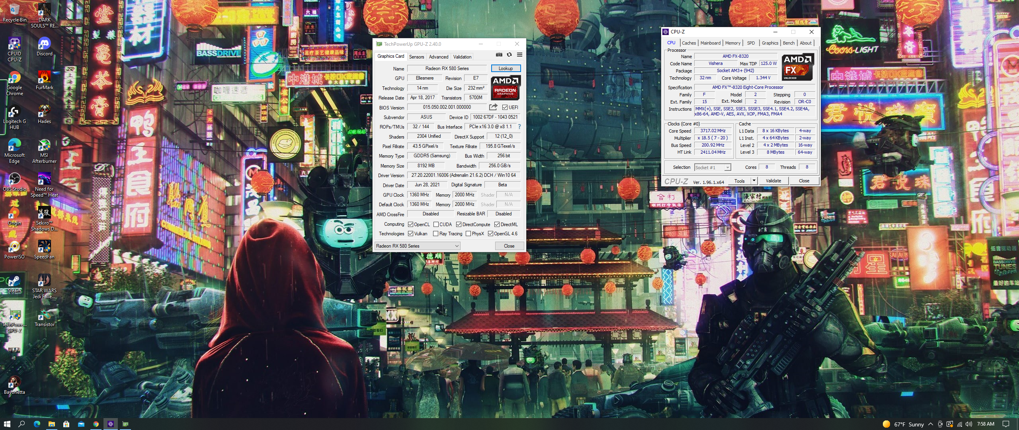Screen dimensions: 1019x430
Task: Select the Discord desktop icon
Action: tap(45, 47)
